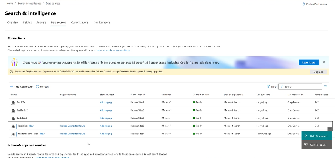Go to the Customizations tab

click(80, 22)
